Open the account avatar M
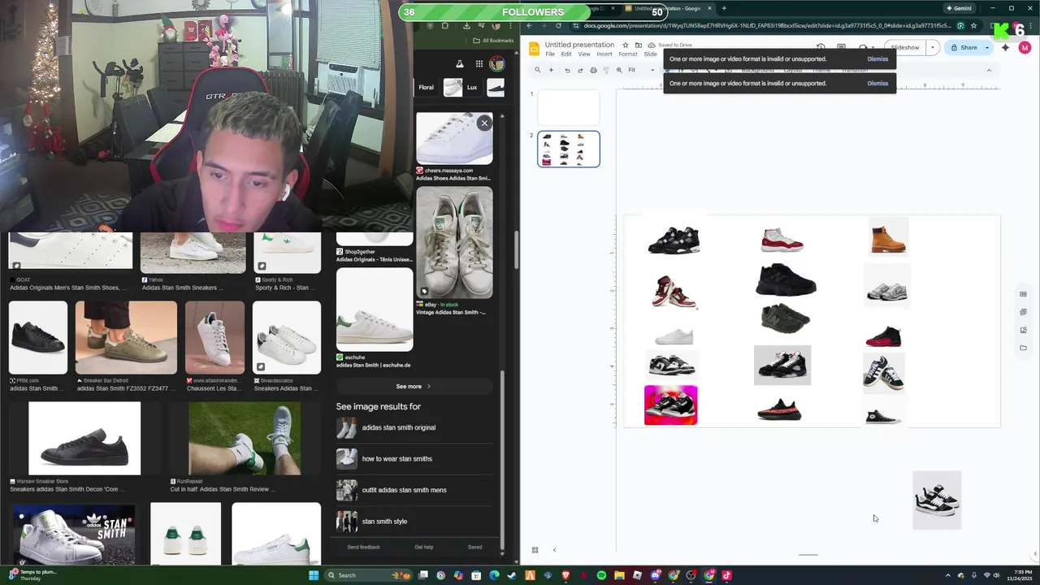This screenshot has height=585, width=1040. pyautogui.click(x=1025, y=48)
